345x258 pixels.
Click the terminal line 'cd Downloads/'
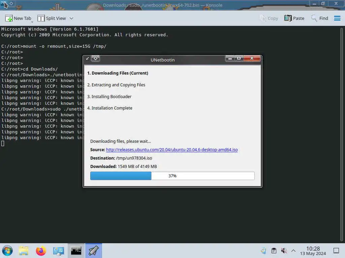30,69
